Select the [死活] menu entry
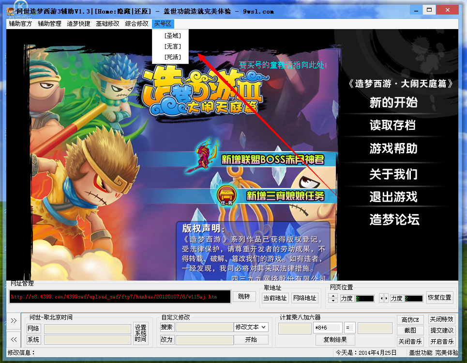The image size is (467, 363). (x=170, y=57)
